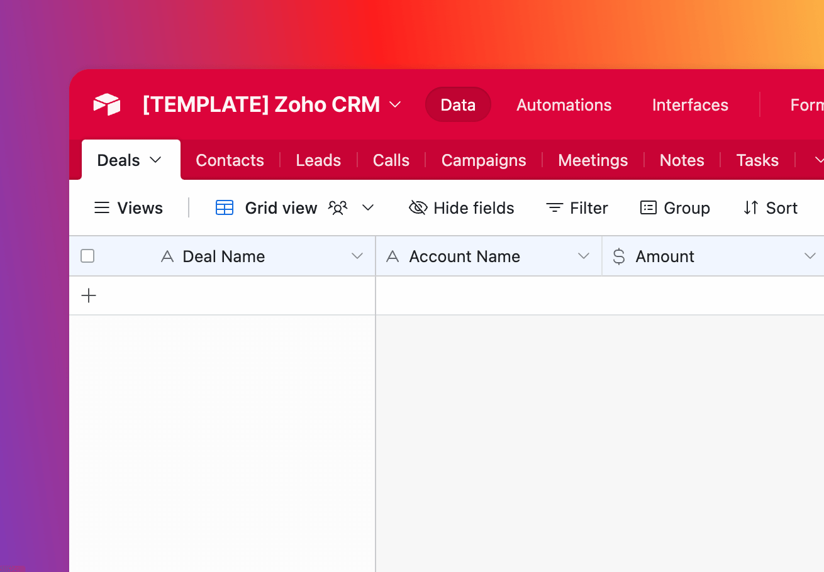Click the blue Grid view icon
The height and width of the screenshot is (572, 824).
point(225,207)
